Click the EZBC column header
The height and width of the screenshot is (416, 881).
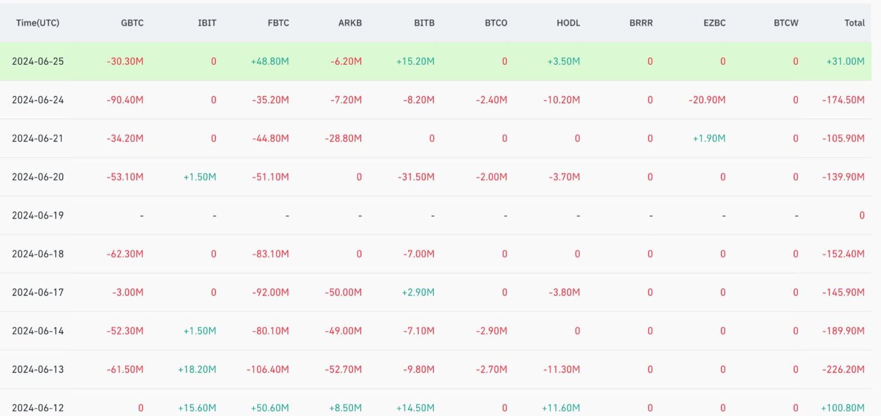click(x=714, y=23)
